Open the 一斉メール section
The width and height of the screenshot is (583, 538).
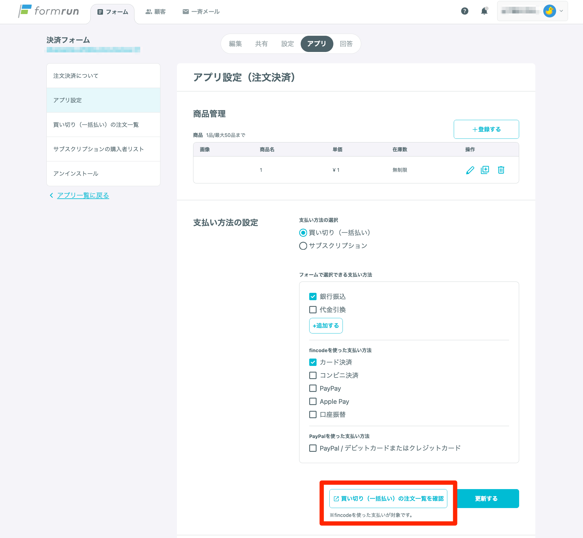(x=201, y=12)
